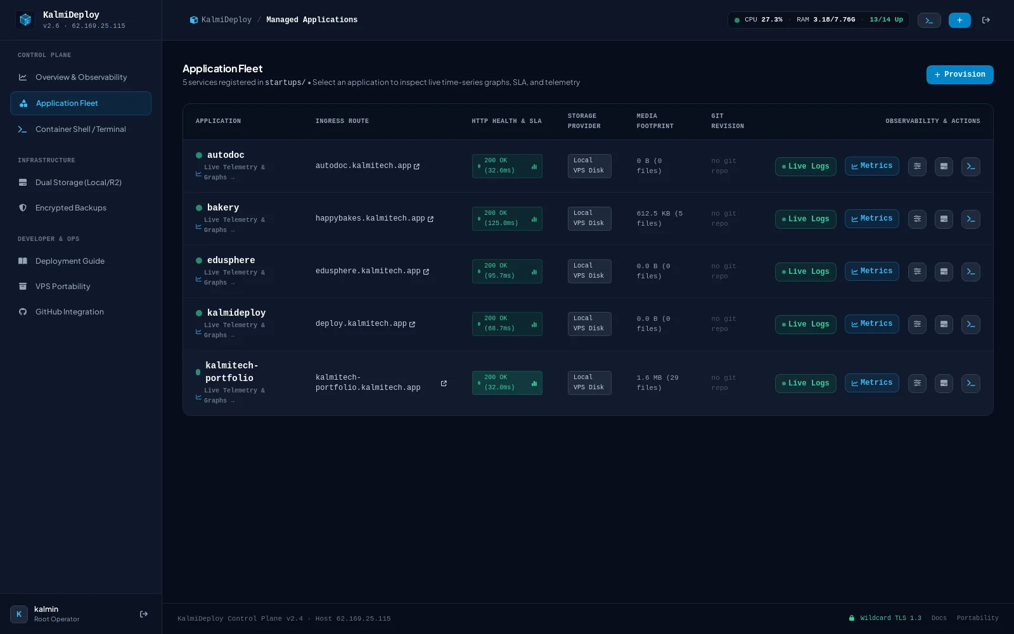Click the 200 OK (95.7ms) health badge
Image resolution: width=1014 pixels, height=634 pixels.
click(507, 271)
